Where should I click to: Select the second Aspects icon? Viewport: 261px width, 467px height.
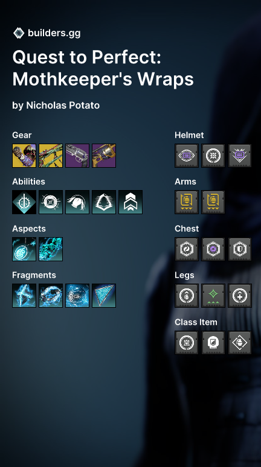pos(51,249)
